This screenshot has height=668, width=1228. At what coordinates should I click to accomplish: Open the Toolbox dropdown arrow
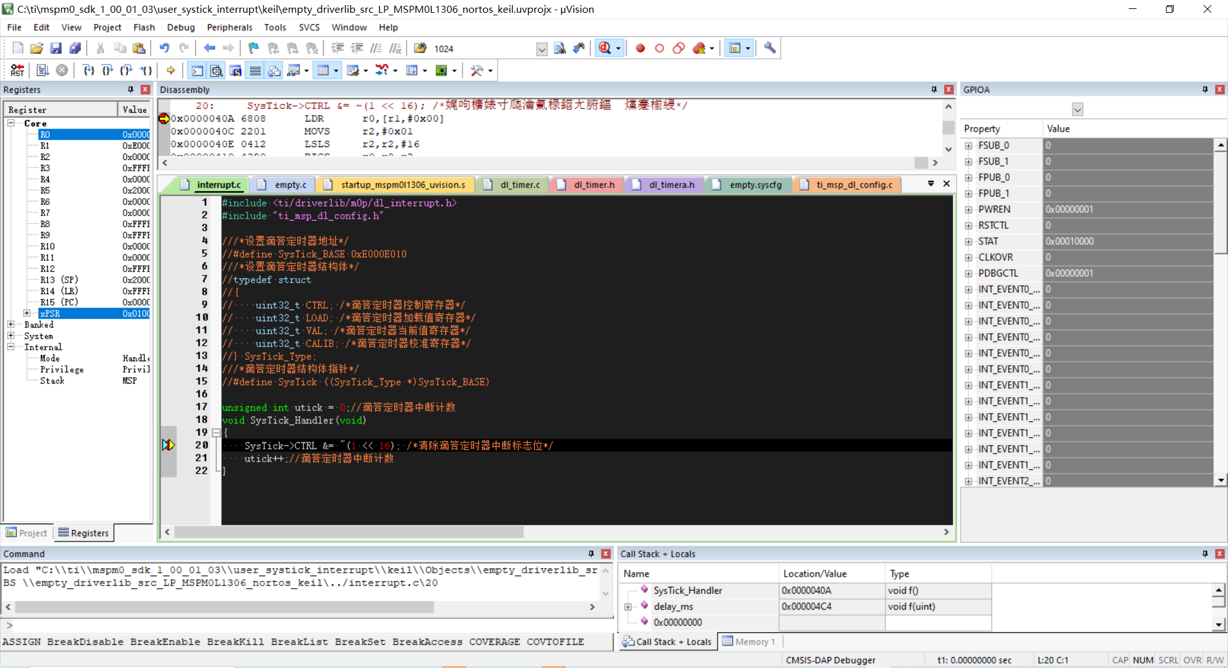pyautogui.click(x=491, y=70)
